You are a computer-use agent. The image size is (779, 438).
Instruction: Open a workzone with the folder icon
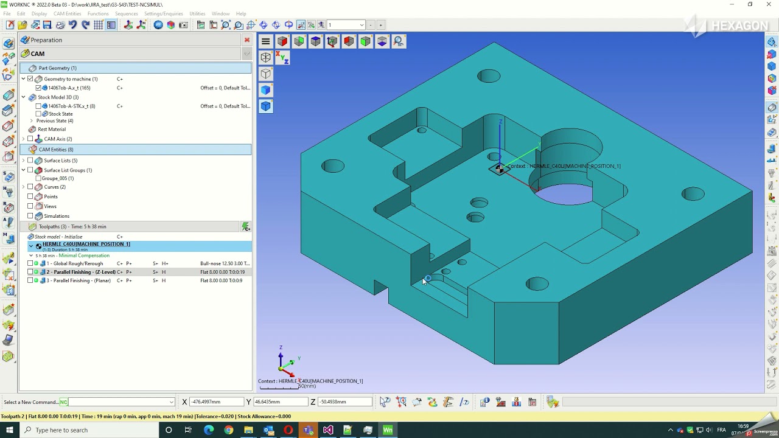23,25
